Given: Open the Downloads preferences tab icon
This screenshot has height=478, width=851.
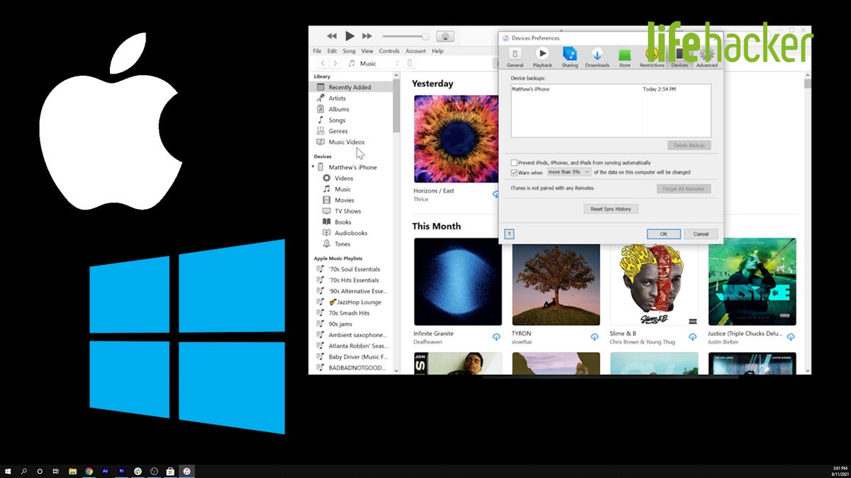Looking at the screenshot, I should pos(597,54).
